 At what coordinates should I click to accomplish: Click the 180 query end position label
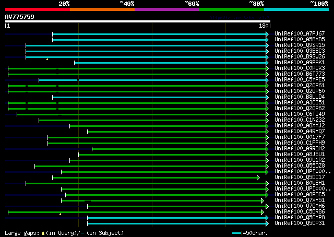(x=264, y=26)
